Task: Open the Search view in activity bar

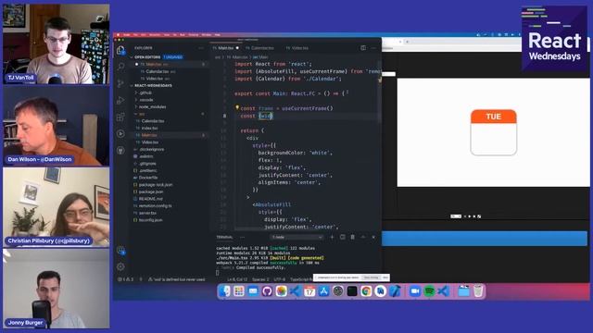Action: point(120,67)
